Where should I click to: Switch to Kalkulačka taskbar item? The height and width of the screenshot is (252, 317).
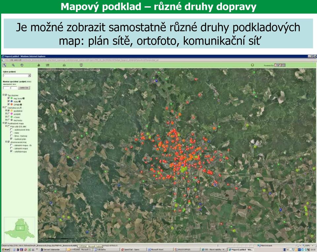click(x=107, y=250)
